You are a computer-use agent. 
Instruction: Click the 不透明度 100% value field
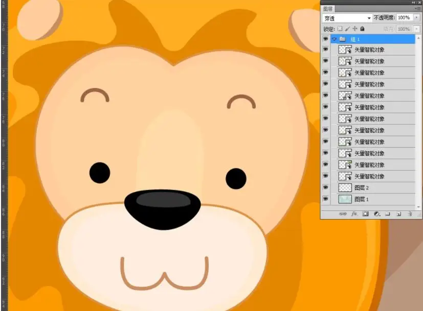(x=404, y=18)
